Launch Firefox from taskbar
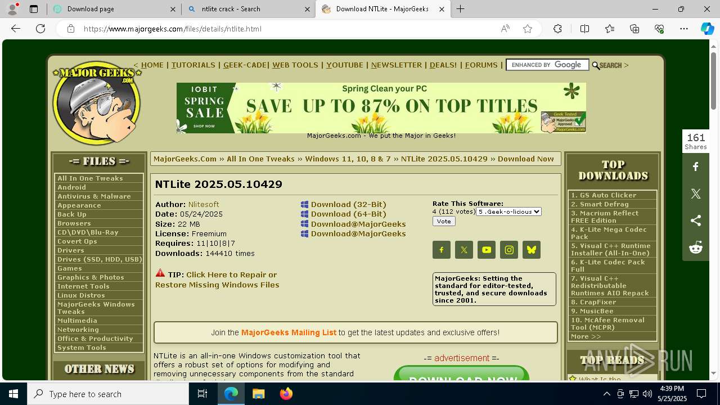The width and height of the screenshot is (720, 405). click(286, 394)
